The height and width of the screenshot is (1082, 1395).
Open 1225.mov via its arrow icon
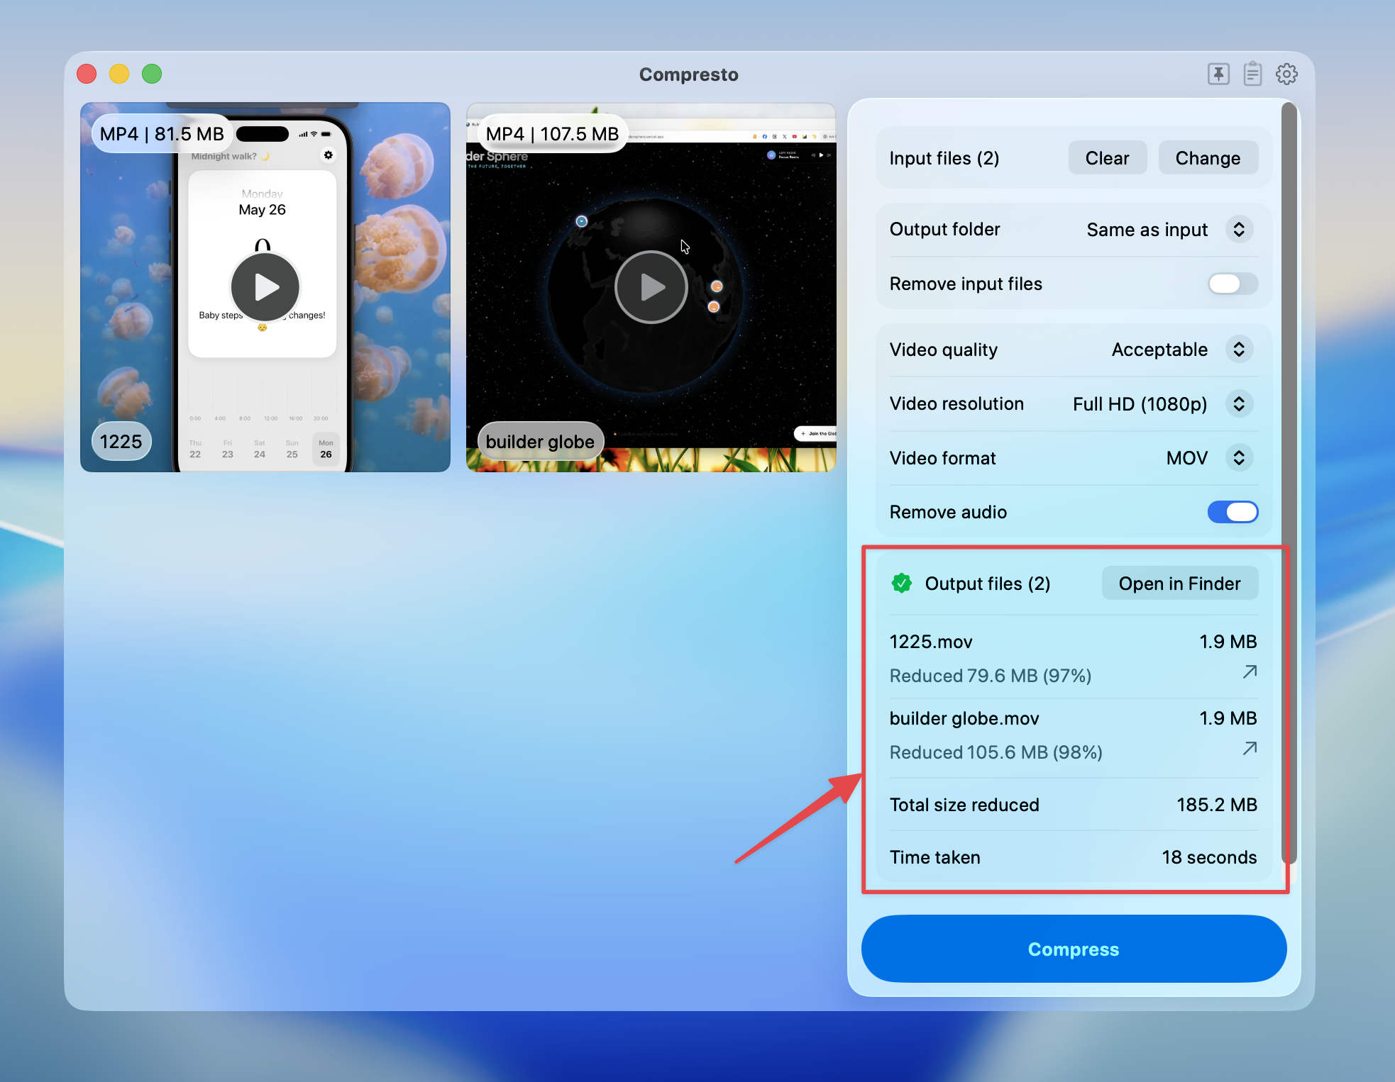(1250, 671)
